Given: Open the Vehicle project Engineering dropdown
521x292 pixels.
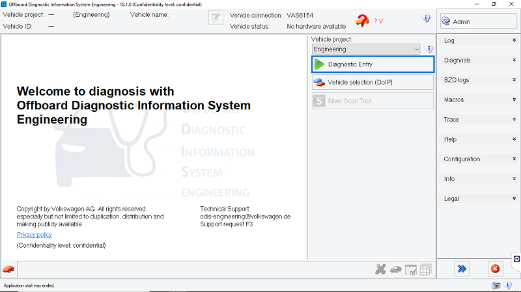Looking at the screenshot, I should [x=367, y=49].
